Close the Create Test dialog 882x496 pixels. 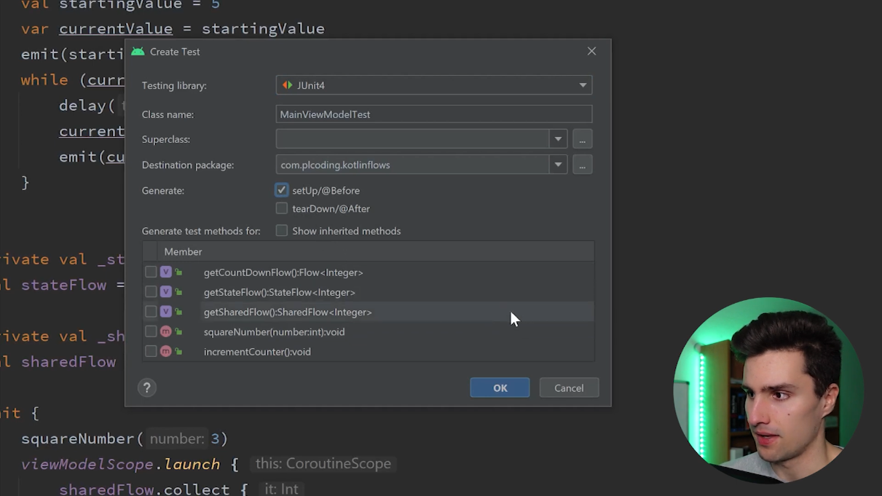pos(591,51)
